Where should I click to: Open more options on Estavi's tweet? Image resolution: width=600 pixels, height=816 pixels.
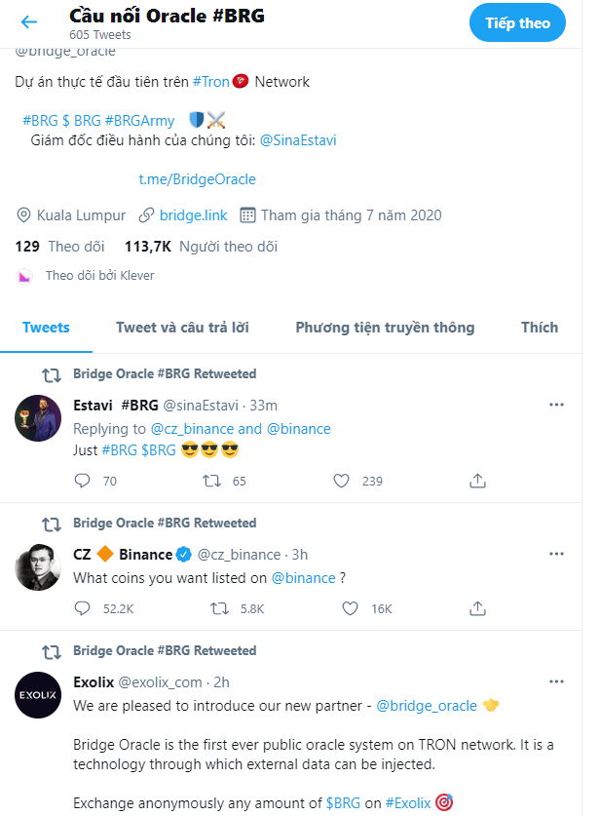556,405
